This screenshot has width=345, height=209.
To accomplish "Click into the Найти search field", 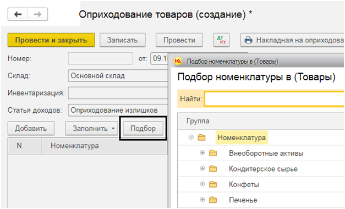I will 274,99.
